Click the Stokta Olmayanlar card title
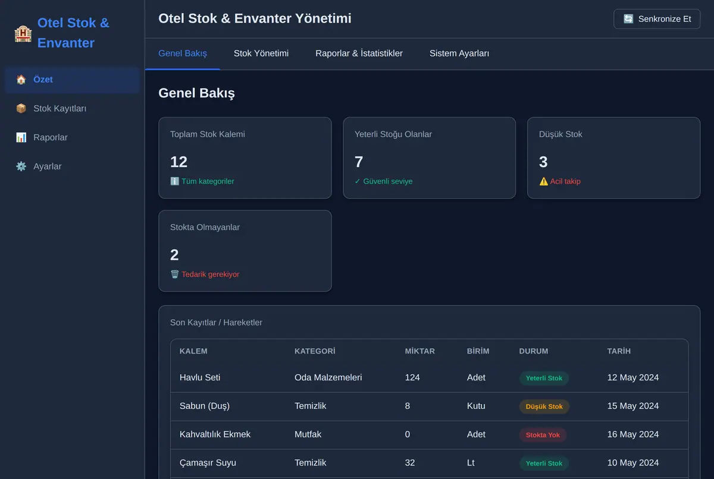The width and height of the screenshot is (714, 479). coord(205,228)
